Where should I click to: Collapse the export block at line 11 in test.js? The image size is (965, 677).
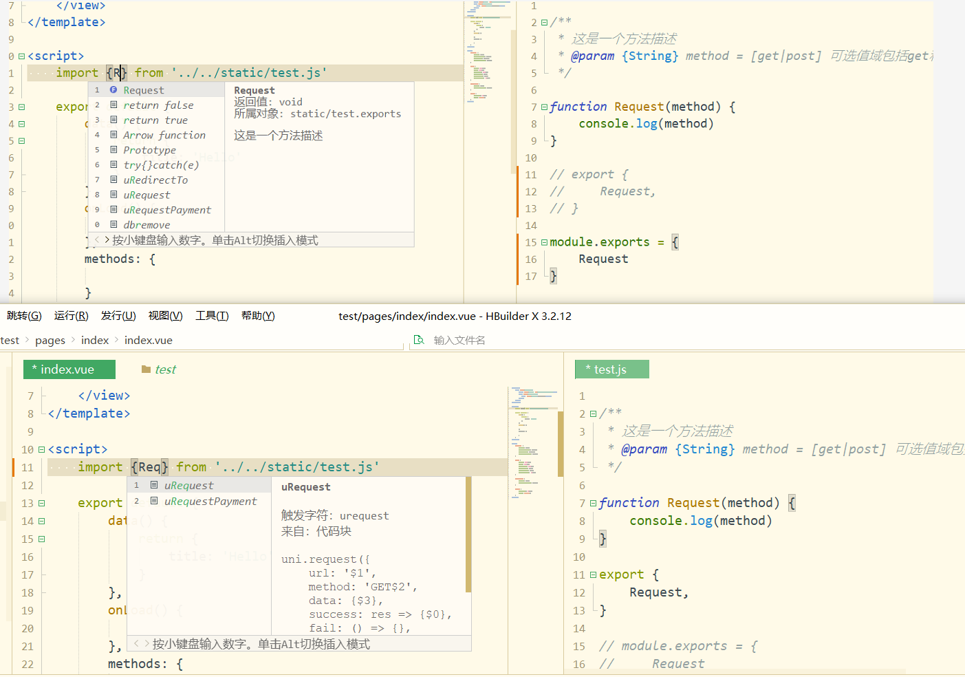pyautogui.click(x=593, y=574)
